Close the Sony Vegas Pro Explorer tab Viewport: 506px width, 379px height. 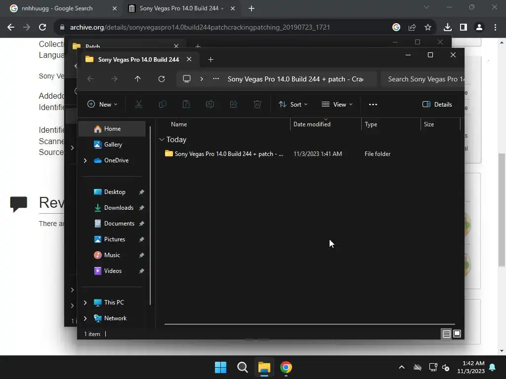189,59
